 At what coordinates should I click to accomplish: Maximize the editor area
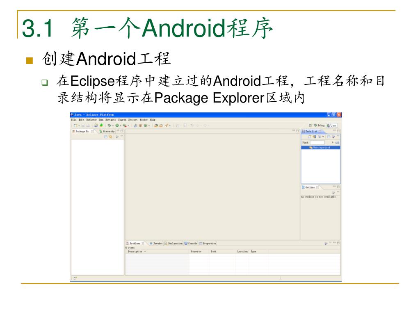pyautogui.click(x=297, y=131)
